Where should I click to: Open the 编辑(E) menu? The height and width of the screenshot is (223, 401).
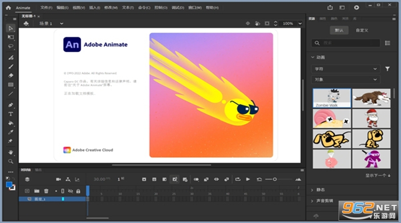click(x=62, y=8)
